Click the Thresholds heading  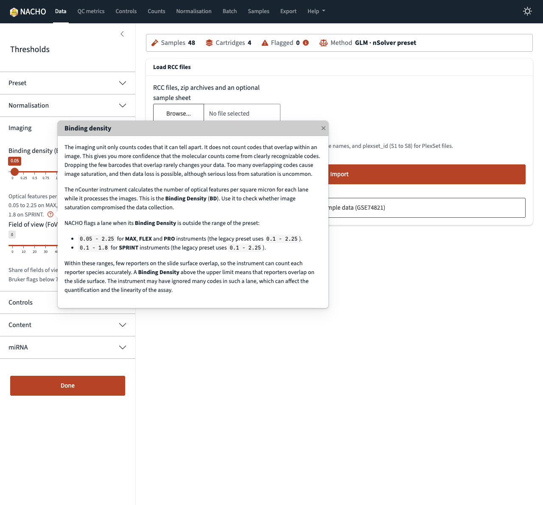(x=30, y=49)
